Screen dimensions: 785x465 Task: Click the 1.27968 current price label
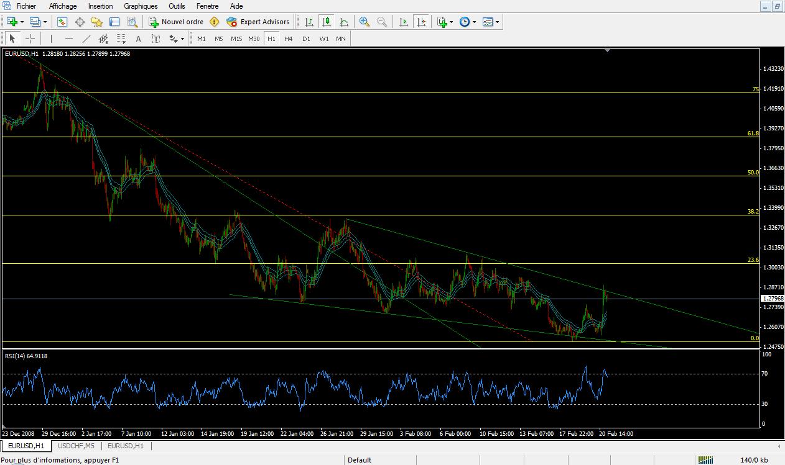click(x=772, y=299)
